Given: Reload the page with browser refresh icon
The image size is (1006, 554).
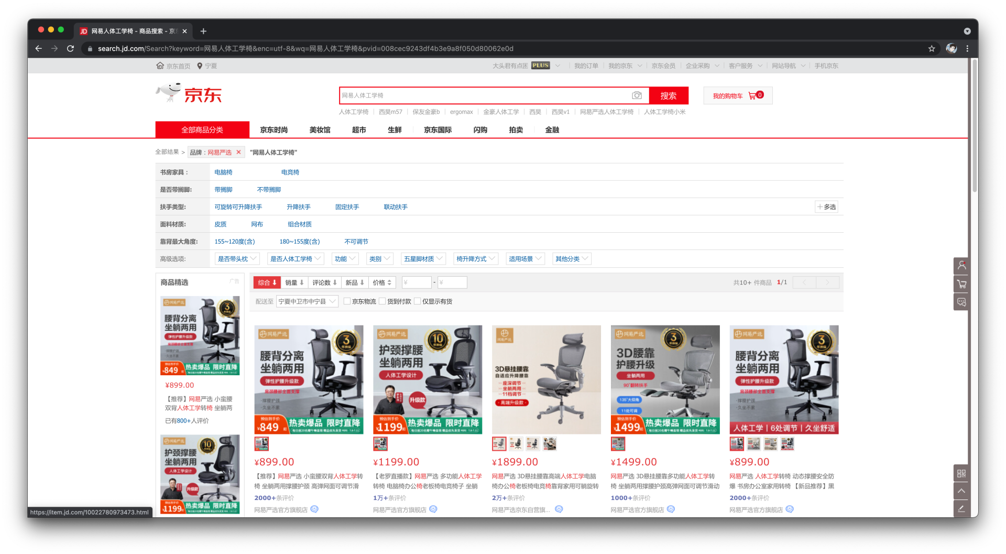Looking at the screenshot, I should [x=70, y=48].
